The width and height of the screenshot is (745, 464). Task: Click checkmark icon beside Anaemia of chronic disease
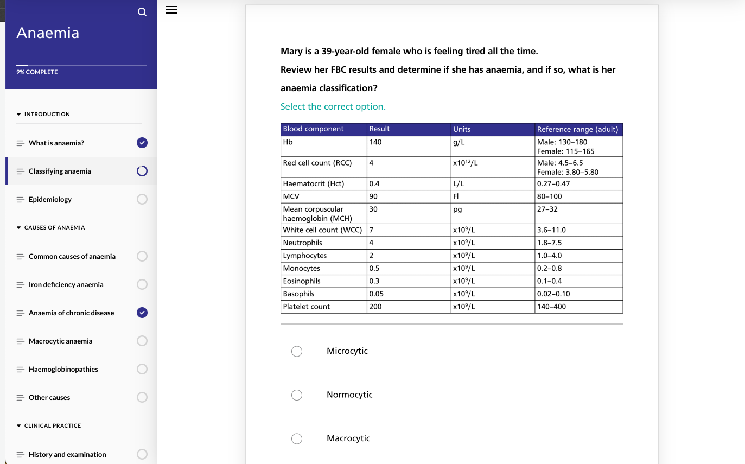point(142,313)
